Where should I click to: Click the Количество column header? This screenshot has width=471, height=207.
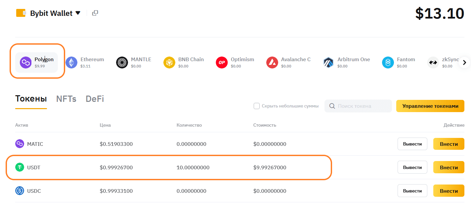click(189, 125)
